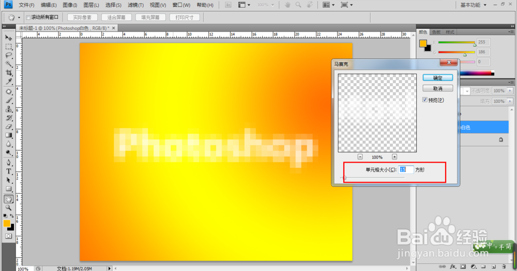The width and height of the screenshot is (517, 271).
Task: Toggle 滚动所有窗口 checkbox
Action: point(28,18)
